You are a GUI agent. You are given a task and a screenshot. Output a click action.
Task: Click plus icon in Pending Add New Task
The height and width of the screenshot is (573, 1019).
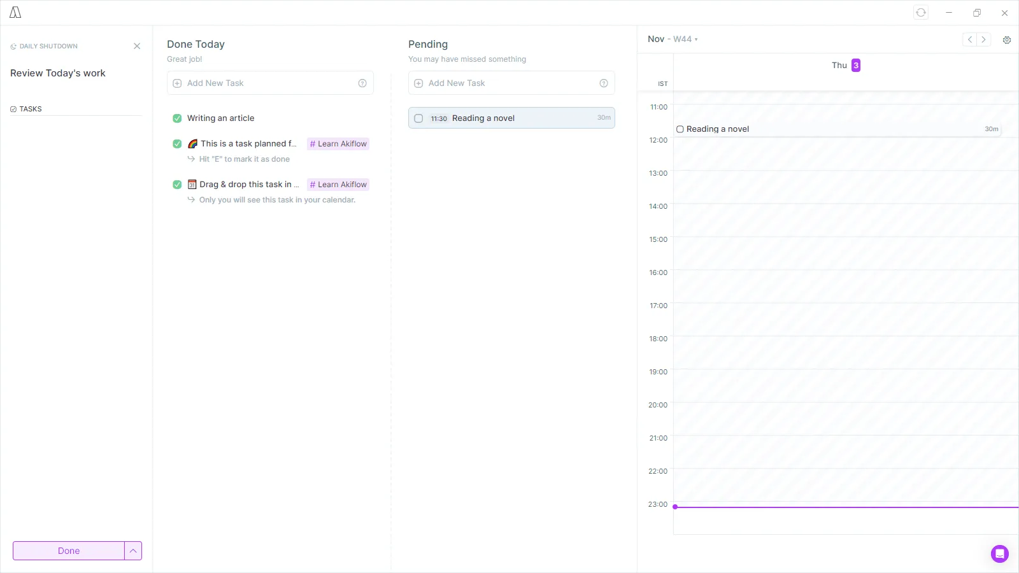[x=418, y=83]
